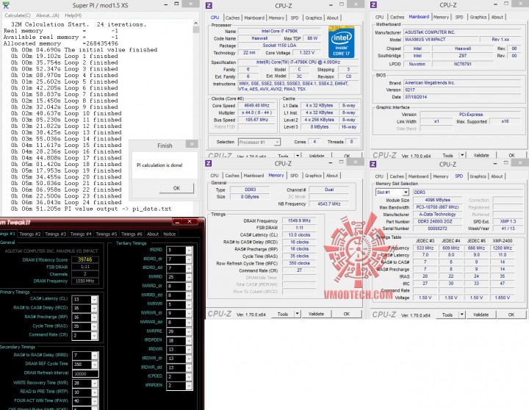Open tWRPRE tertiary timing dropdown
Viewport: 529px width, 410px height.
189,331
